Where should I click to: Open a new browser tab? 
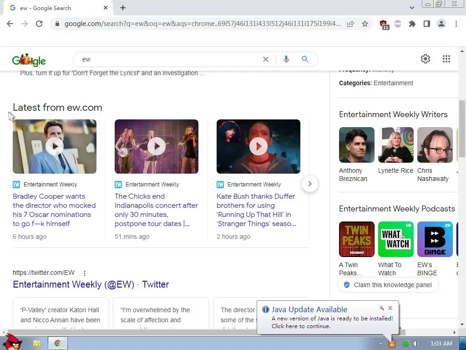point(123,8)
